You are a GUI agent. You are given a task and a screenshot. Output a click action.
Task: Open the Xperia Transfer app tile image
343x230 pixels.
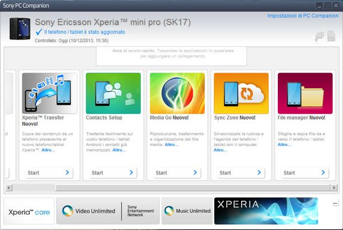tap(49, 93)
